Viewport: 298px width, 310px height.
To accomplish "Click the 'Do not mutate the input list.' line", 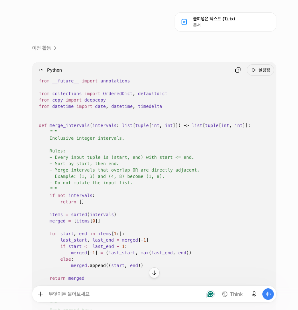I will pyautogui.click(x=91, y=183).
